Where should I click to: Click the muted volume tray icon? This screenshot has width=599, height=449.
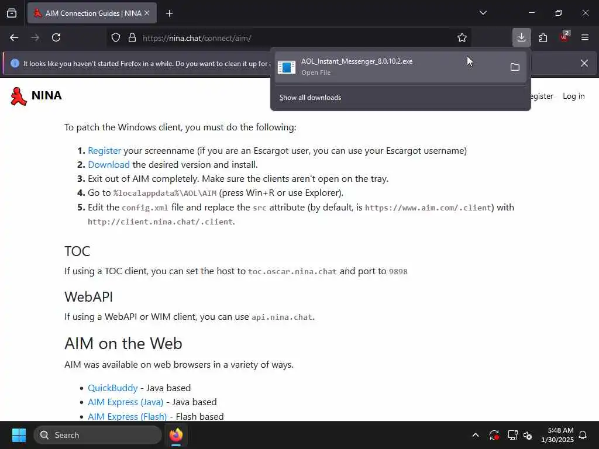click(x=528, y=435)
